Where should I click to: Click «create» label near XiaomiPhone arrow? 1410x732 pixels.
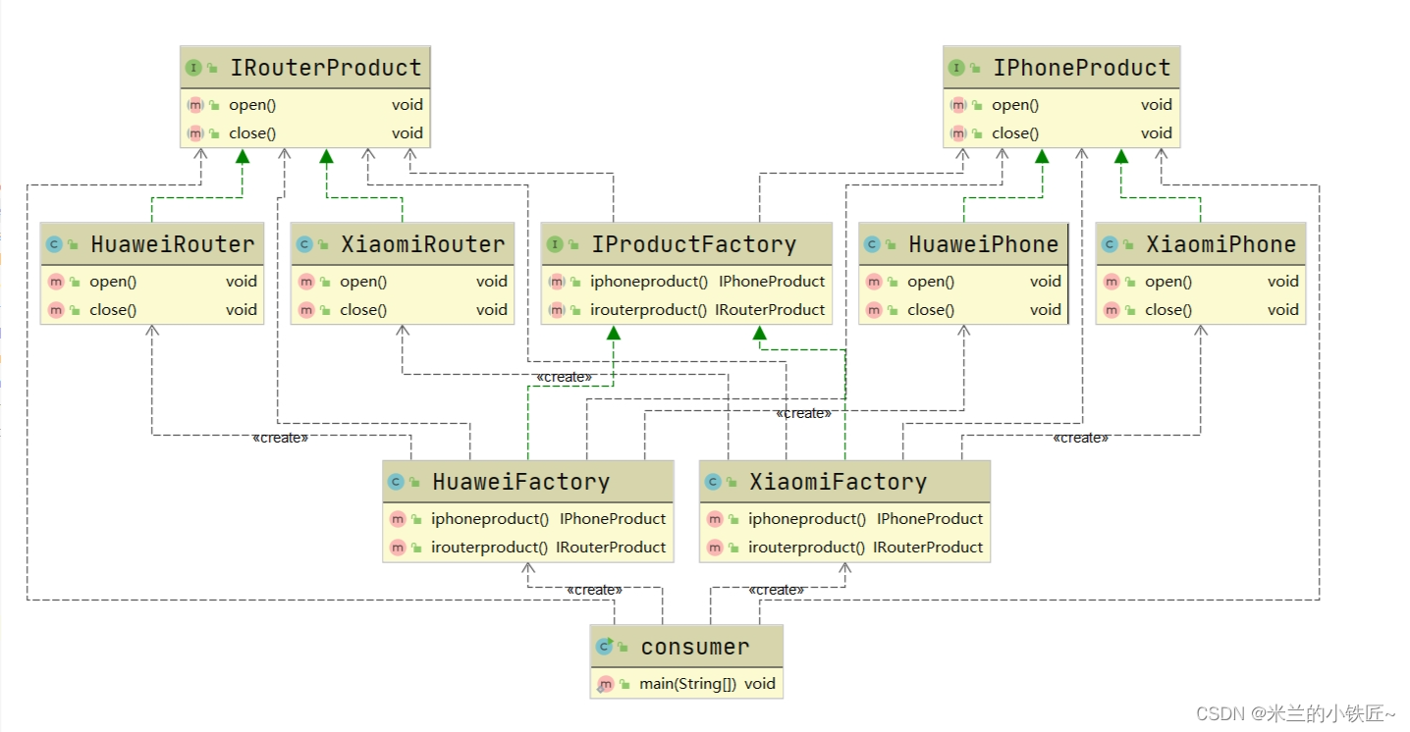1080,438
